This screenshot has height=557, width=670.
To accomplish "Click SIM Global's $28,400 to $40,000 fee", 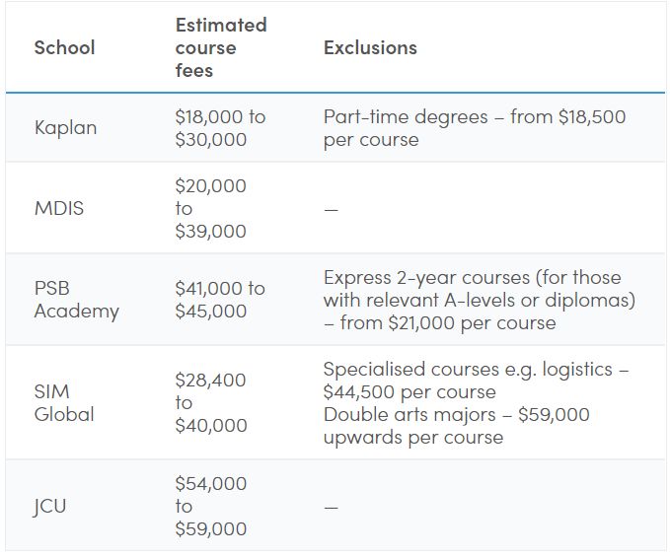I will 209,402.
